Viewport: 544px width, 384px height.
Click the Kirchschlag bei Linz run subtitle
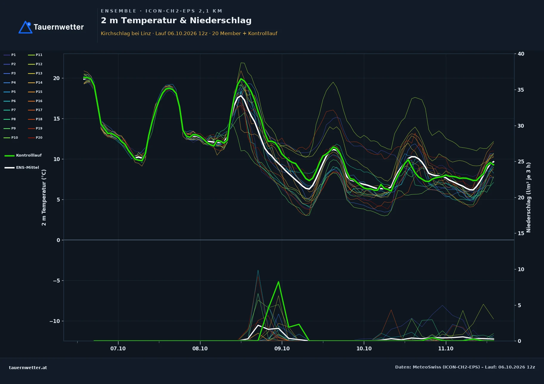[x=189, y=33]
